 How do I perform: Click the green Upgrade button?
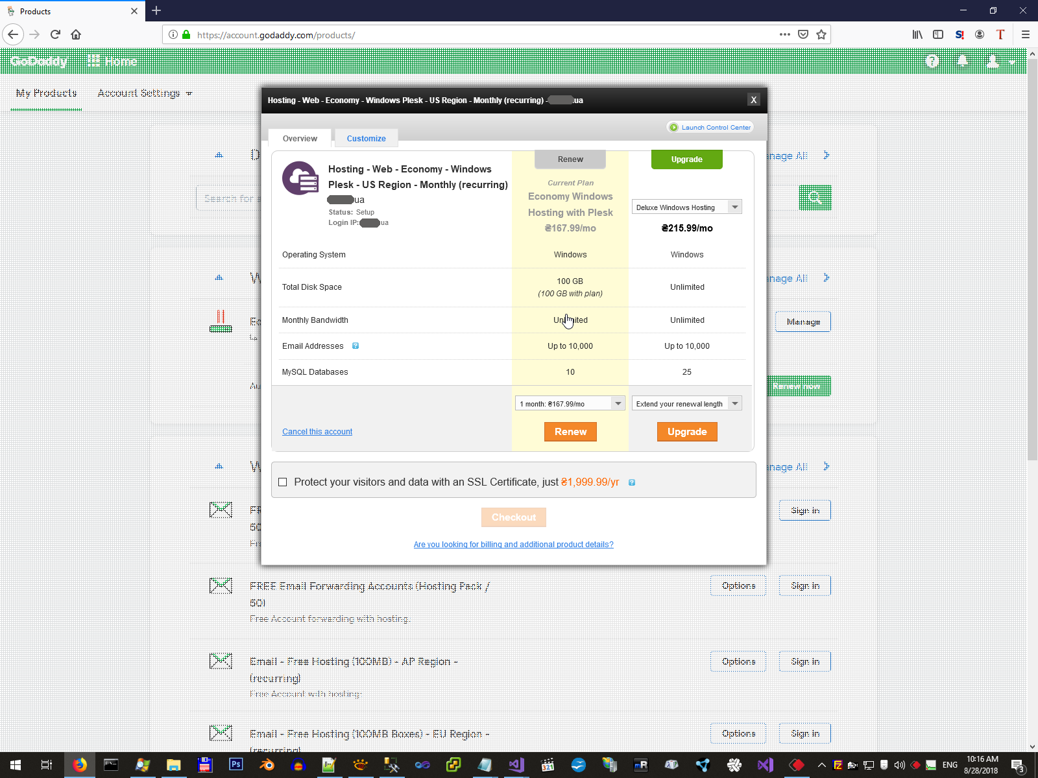tap(687, 159)
